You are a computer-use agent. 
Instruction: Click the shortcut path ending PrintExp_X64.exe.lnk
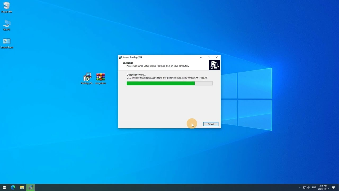(167, 78)
